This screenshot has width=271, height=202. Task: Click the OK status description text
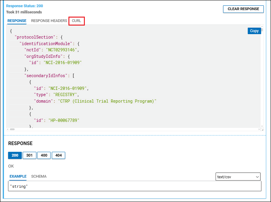pos(11,166)
